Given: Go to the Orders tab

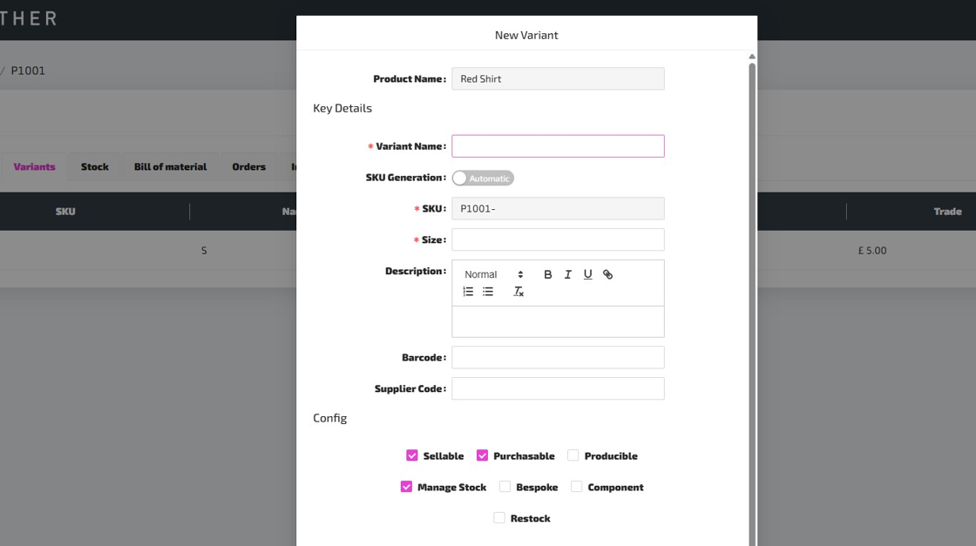Looking at the screenshot, I should coord(248,166).
